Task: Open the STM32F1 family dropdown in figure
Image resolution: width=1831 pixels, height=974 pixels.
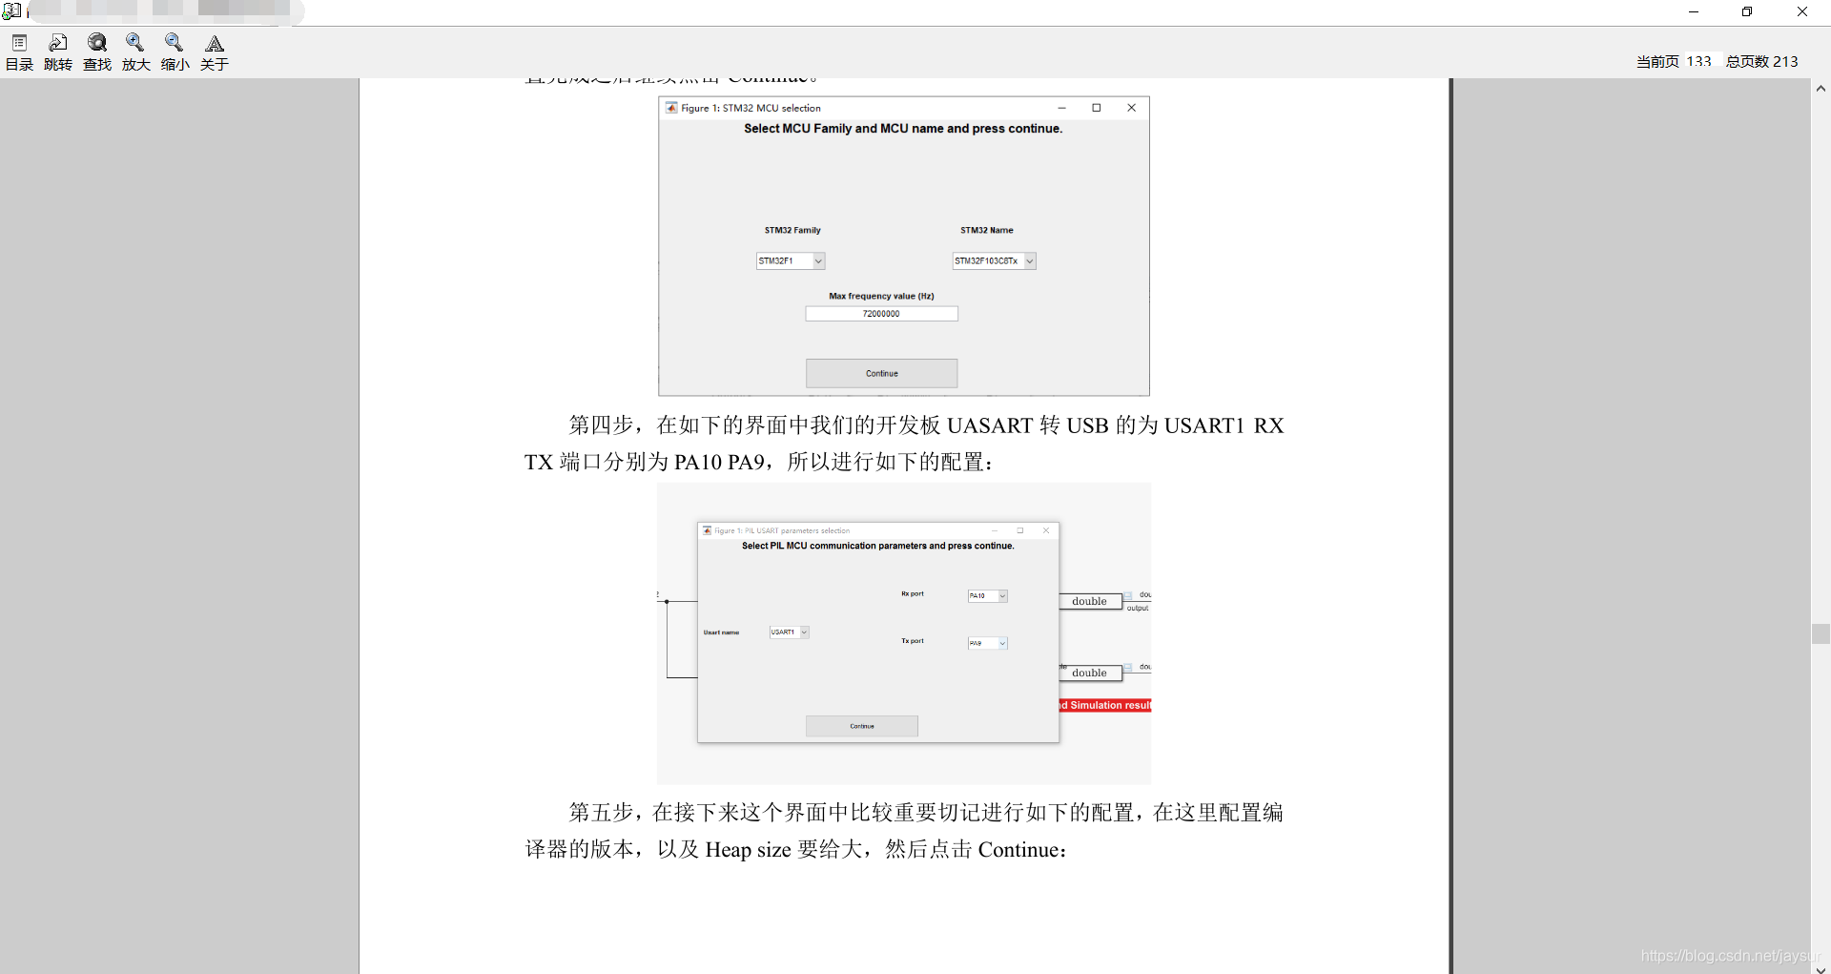Action: coord(791,260)
